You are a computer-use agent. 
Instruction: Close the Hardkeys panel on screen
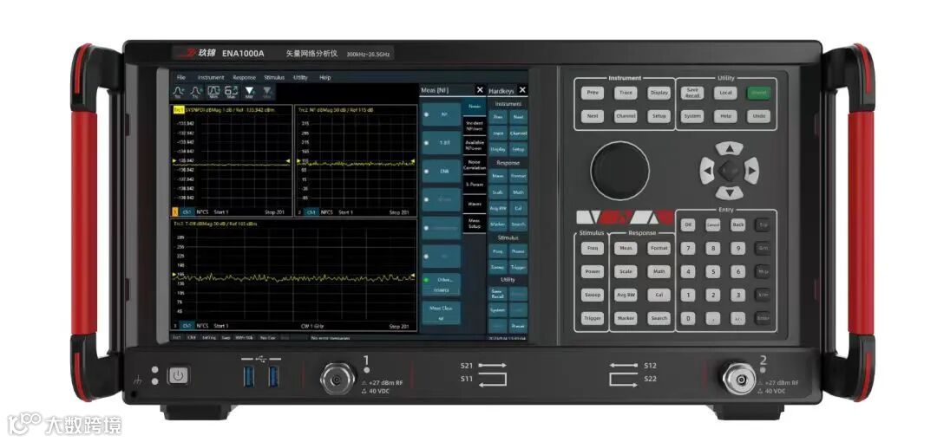(x=522, y=89)
